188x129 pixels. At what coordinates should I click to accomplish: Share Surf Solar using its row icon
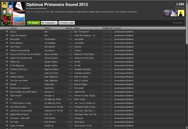pos(7,122)
